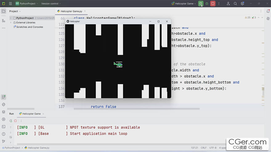Viewport: 271px width, 152px height.
Task: Stop the running Helicopter Game from toolbar
Action: (x=213, y=4)
